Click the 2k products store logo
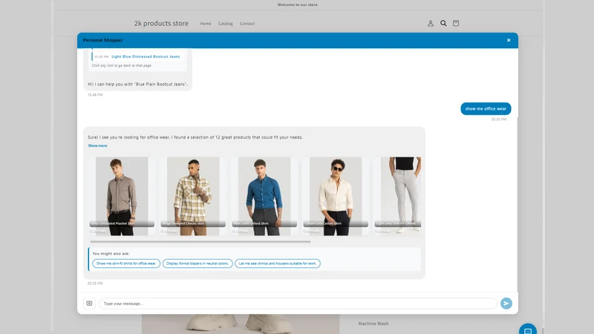Screen dimensions: 594x334 (x=161, y=23)
